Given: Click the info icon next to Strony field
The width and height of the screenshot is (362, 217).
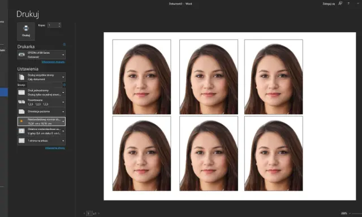Looking at the screenshot, I should 64,85.
